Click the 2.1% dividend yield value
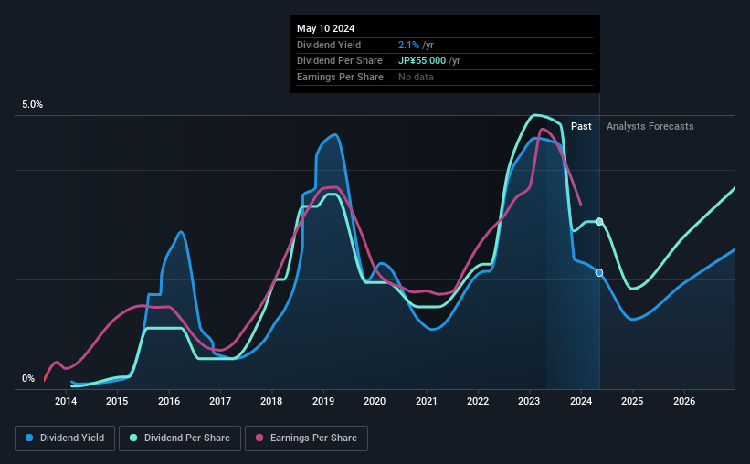Viewport: 750px width, 464px height. 408,45
